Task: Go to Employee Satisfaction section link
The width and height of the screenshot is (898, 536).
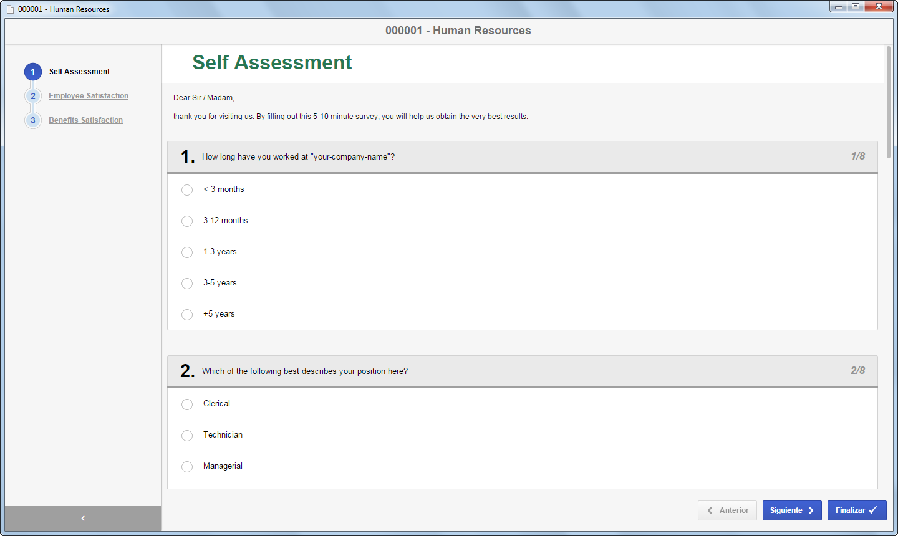Action: (89, 96)
